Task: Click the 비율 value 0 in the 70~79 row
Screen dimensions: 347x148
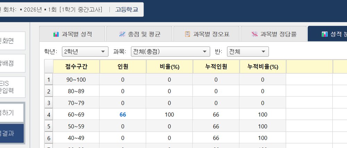Action: pos(169,103)
